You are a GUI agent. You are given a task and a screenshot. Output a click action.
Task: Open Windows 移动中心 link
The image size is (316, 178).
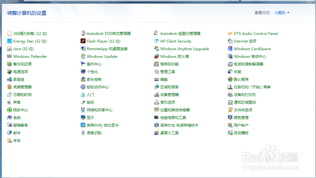(250, 56)
